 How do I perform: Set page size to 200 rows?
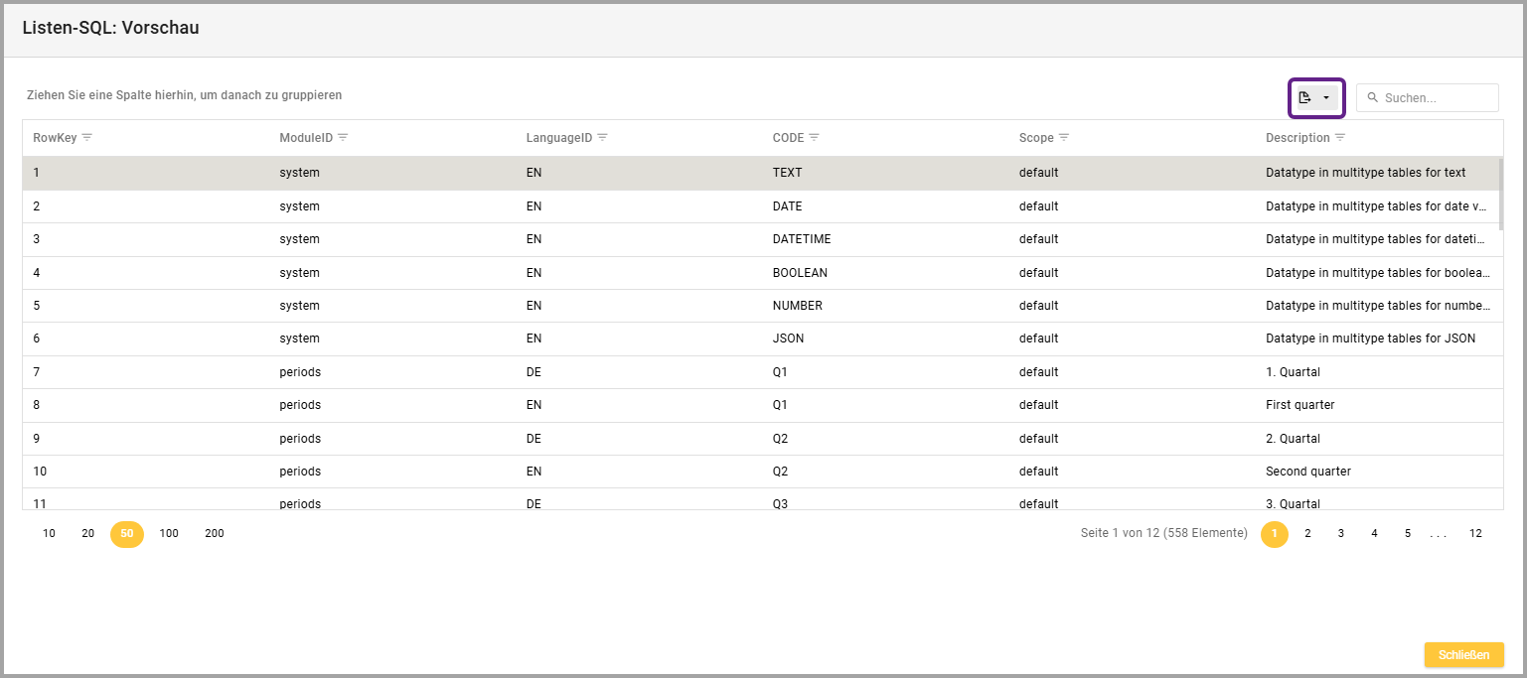point(214,534)
